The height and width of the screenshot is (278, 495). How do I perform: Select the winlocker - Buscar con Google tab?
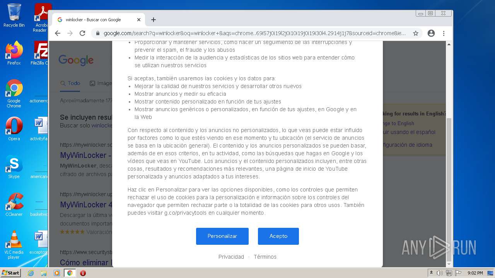click(98, 20)
